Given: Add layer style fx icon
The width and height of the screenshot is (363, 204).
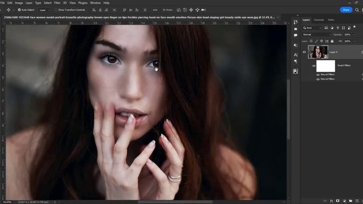Looking at the screenshot, I should [x=331, y=201].
